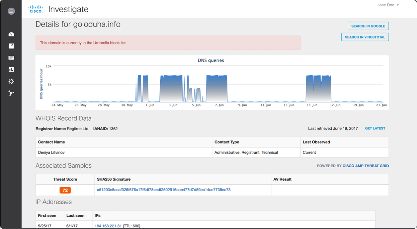Click the Registrar Name Regtime Ltd. text
The width and height of the screenshot is (417, 229).
click(x=62, y=129)
